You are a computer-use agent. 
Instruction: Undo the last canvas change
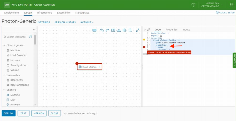tap(102, 30)
